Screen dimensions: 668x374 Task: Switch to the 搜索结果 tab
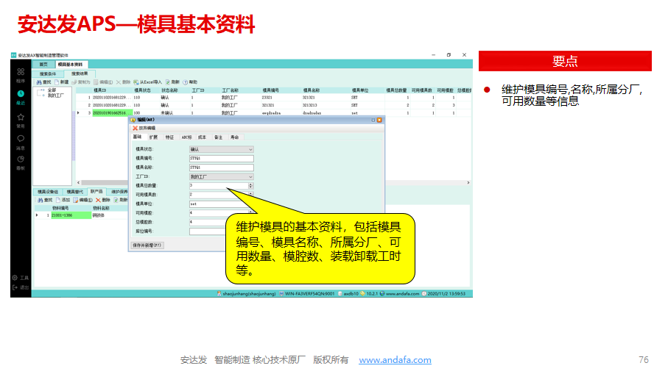(x=80, y=74)
